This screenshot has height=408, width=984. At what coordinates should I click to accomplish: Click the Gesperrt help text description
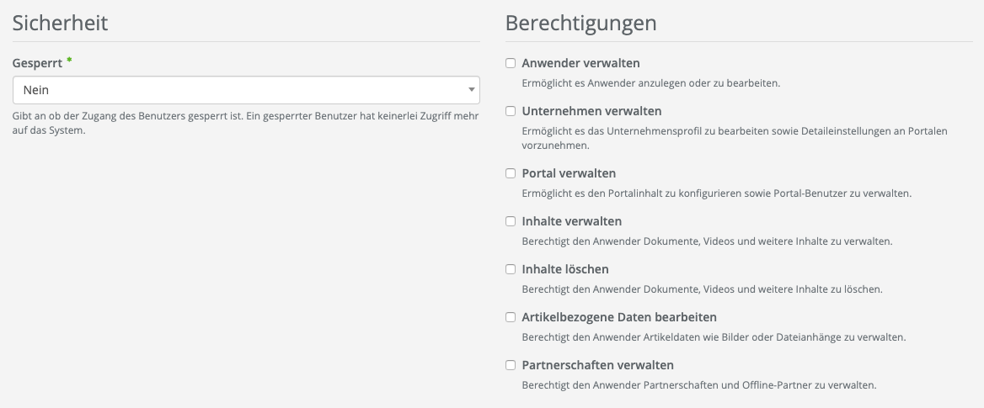[245, 123]
